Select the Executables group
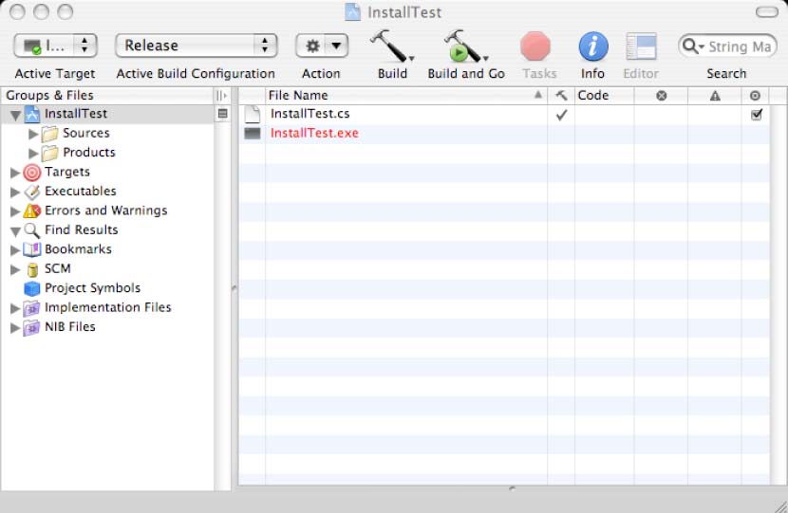788x513 pixels. [x=70, y=192]
